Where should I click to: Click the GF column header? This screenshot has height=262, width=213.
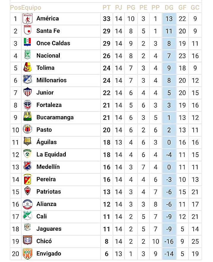[182, 8]
